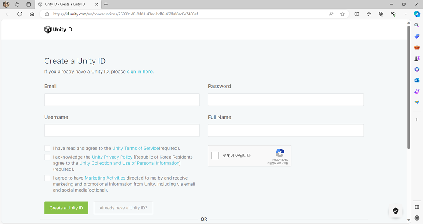423x224 pixels.
Task: Open sidebar settings gear icon
Action: 417,218
